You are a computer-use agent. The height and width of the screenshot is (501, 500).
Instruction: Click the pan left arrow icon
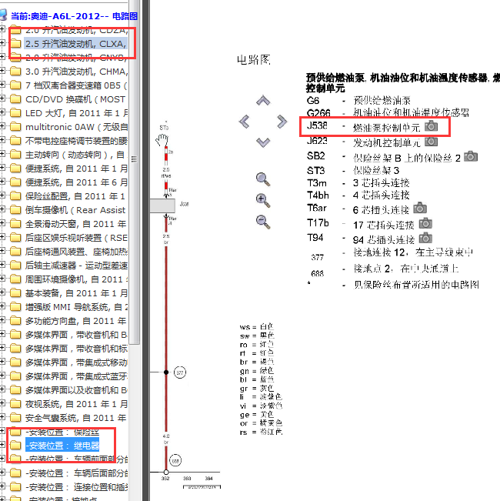pos(245,122)
